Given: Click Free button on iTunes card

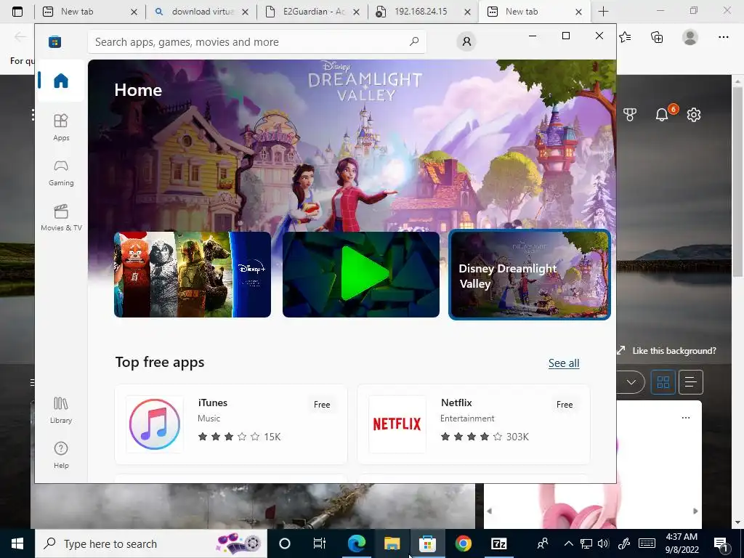Looking at the screenshot, I should click(322, 404).
